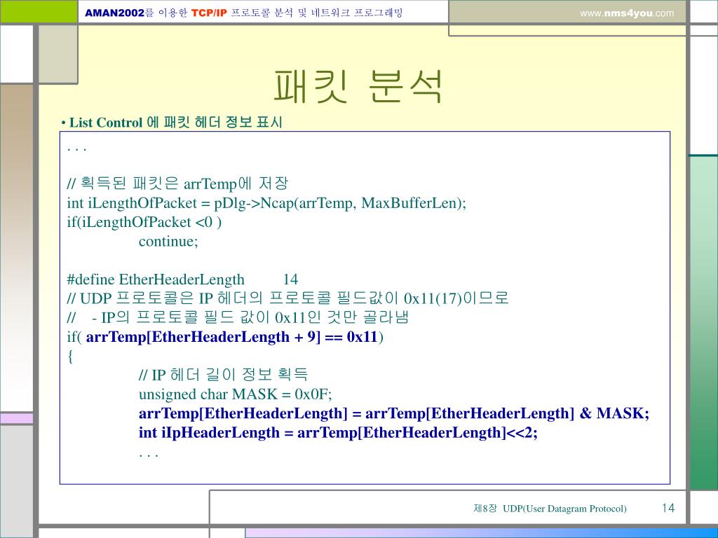This screenshot has width=718, height=538.
Task: Click the line 'unsigned char MASK = 0x0F;'
Action: [236, 394]
